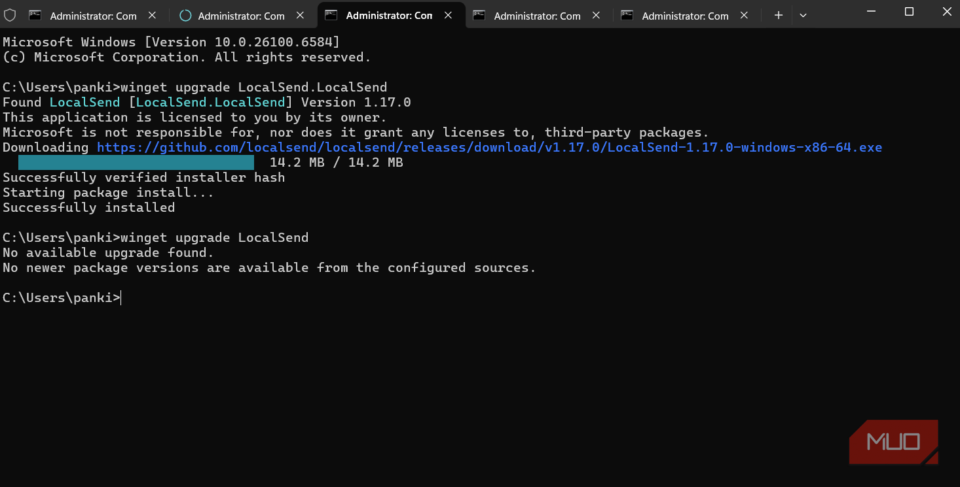
Task: Click the administrator shield icon in title bar
Action: (x=10, y=15)
